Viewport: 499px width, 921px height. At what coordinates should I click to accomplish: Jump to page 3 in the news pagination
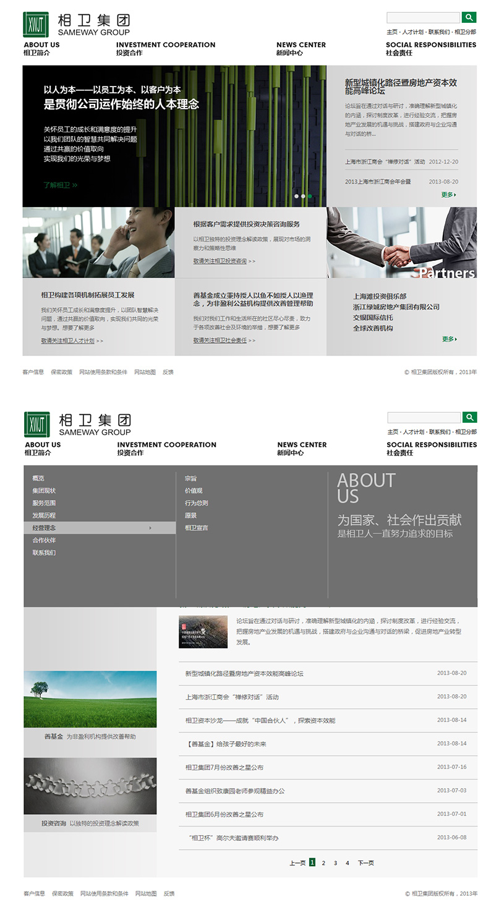(335, 863)
